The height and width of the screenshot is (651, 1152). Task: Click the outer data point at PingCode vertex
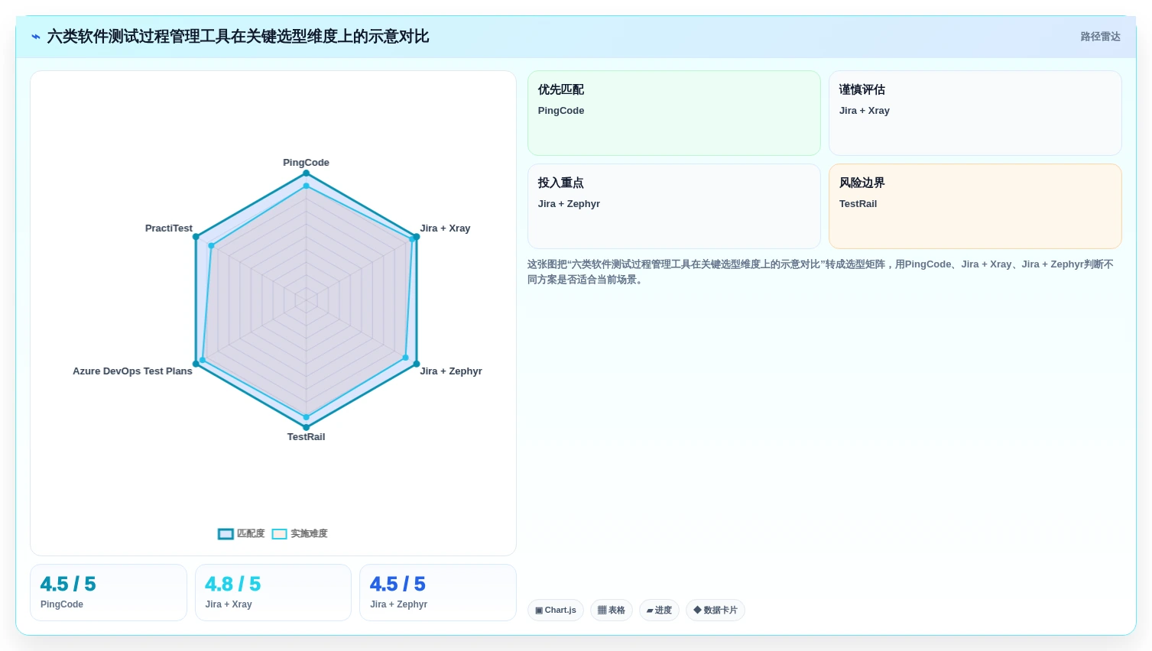(306, 173)
